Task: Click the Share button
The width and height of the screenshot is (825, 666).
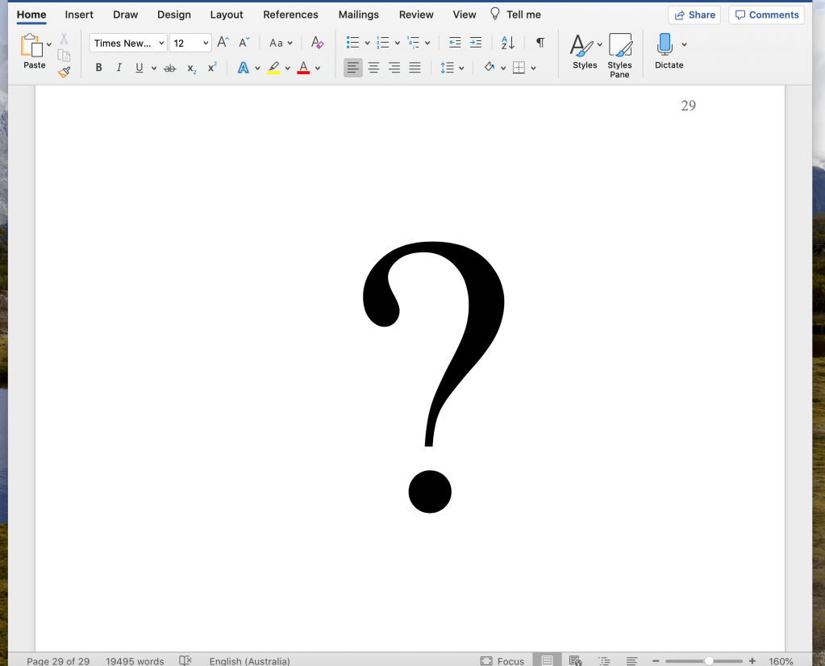Action: click(x=694, y=15)
